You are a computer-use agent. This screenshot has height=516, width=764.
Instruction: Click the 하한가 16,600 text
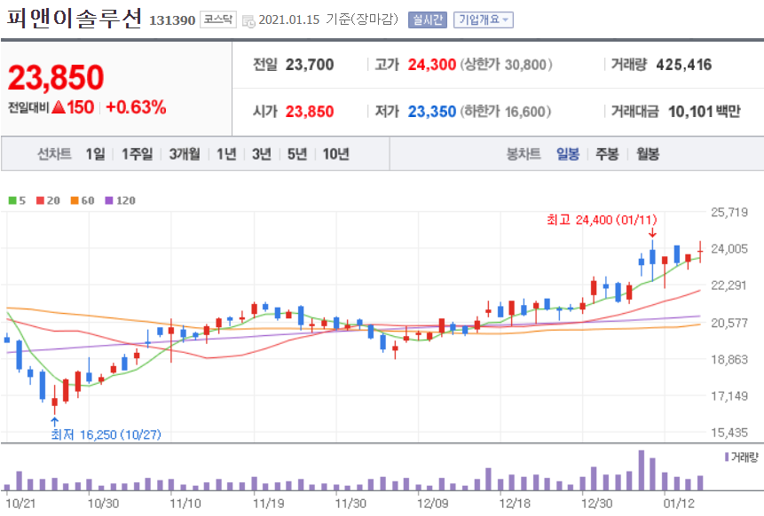506,112
